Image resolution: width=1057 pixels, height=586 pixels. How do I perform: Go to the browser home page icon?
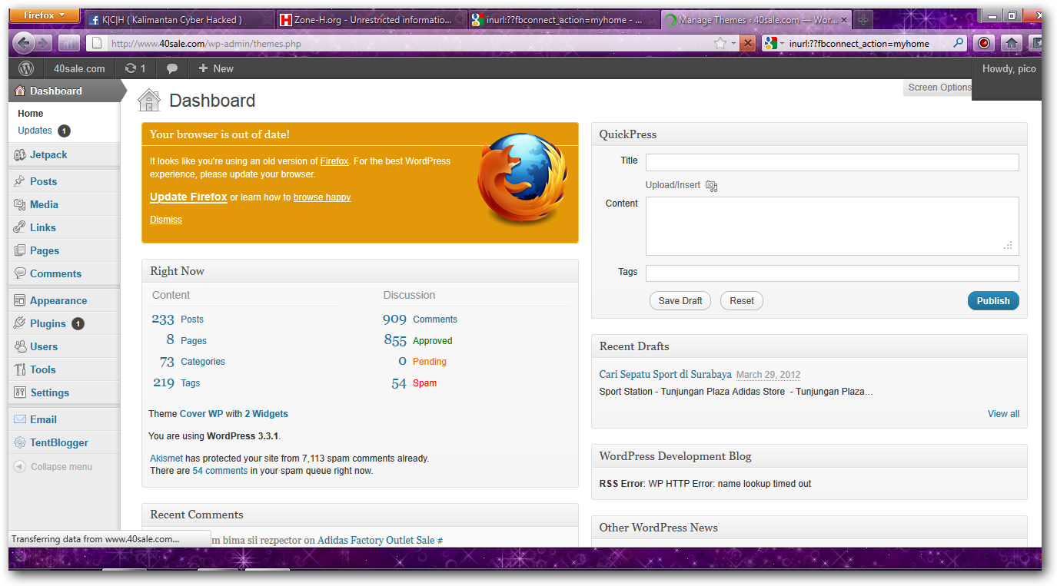[1012, 44]
